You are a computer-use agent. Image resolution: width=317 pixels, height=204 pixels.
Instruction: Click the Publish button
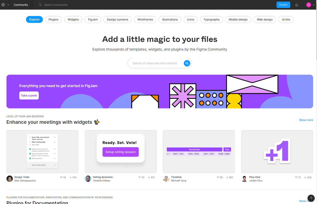coord(283,5)
